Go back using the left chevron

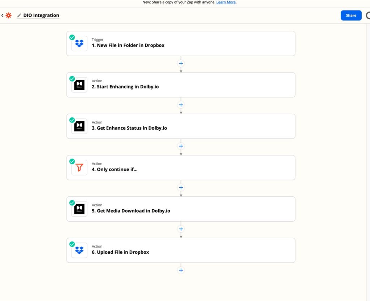3,15
